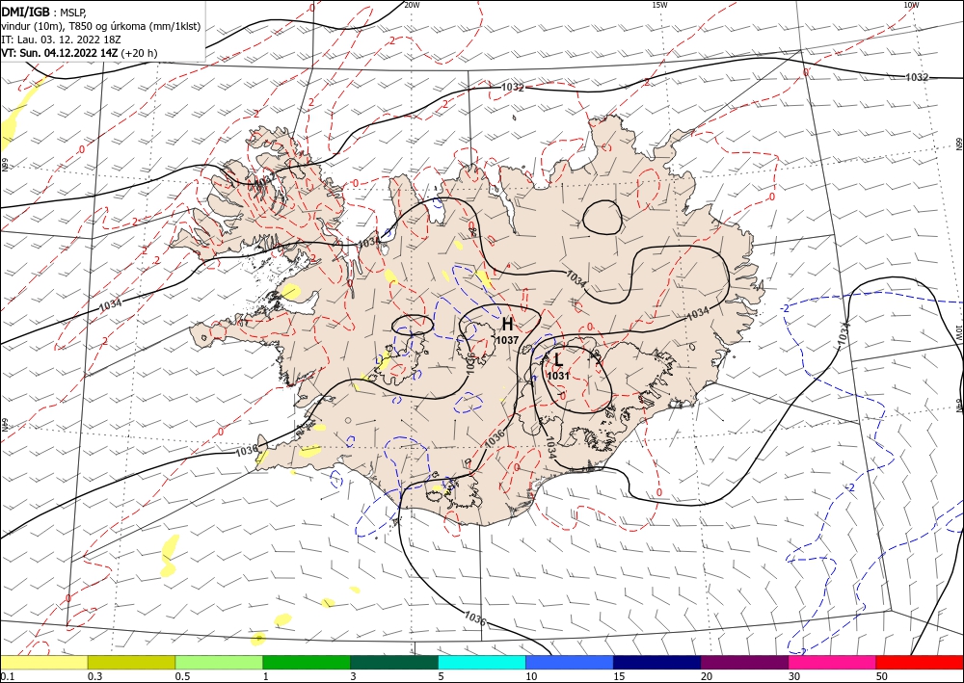Click the '1031' pressure value under L
964x683 pixels.
(557, 376)
